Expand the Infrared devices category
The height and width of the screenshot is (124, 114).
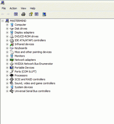tap(7, 44)
